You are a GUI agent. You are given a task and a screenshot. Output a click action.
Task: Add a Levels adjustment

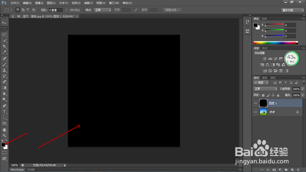(x=270, y=59)
